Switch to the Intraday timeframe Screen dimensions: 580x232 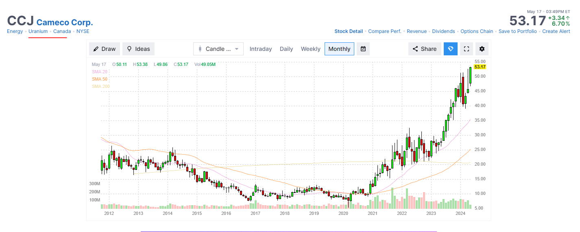click(261, 49)
